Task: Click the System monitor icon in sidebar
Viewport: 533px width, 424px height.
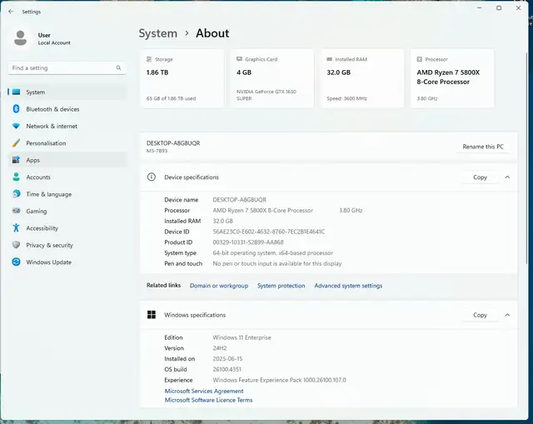Action: tap(16, 92)
